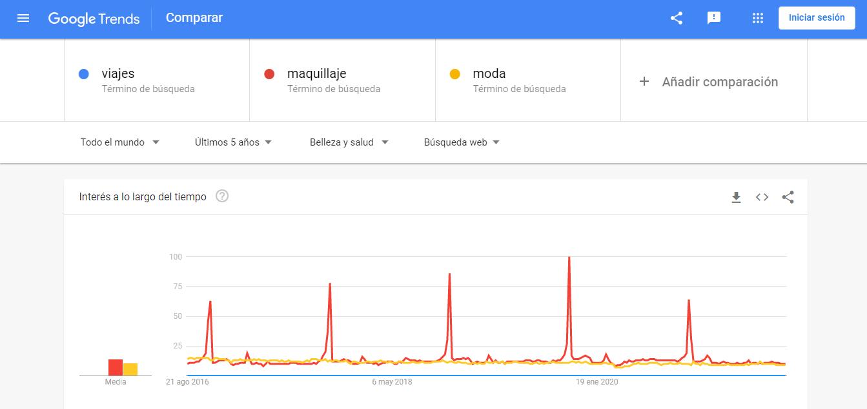The image size is (867, 409).
Task: Open help for Interés a lo largo del tiempo
Action: click(222, 196)
